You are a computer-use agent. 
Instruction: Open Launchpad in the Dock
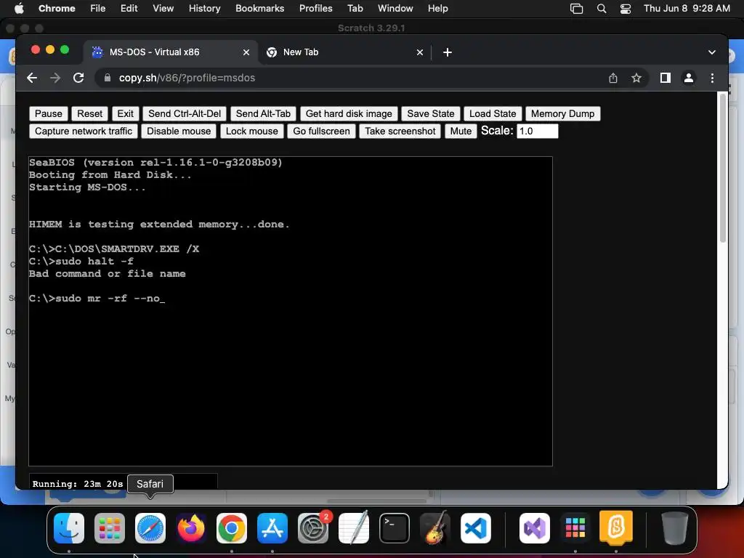click(x=110, y=528)
